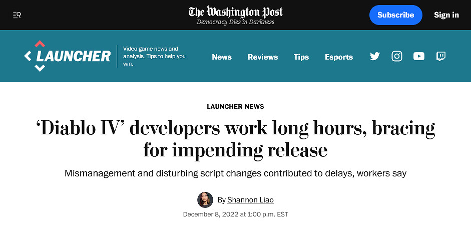Open Launcher's Twitter profile icon

(375, 56)
